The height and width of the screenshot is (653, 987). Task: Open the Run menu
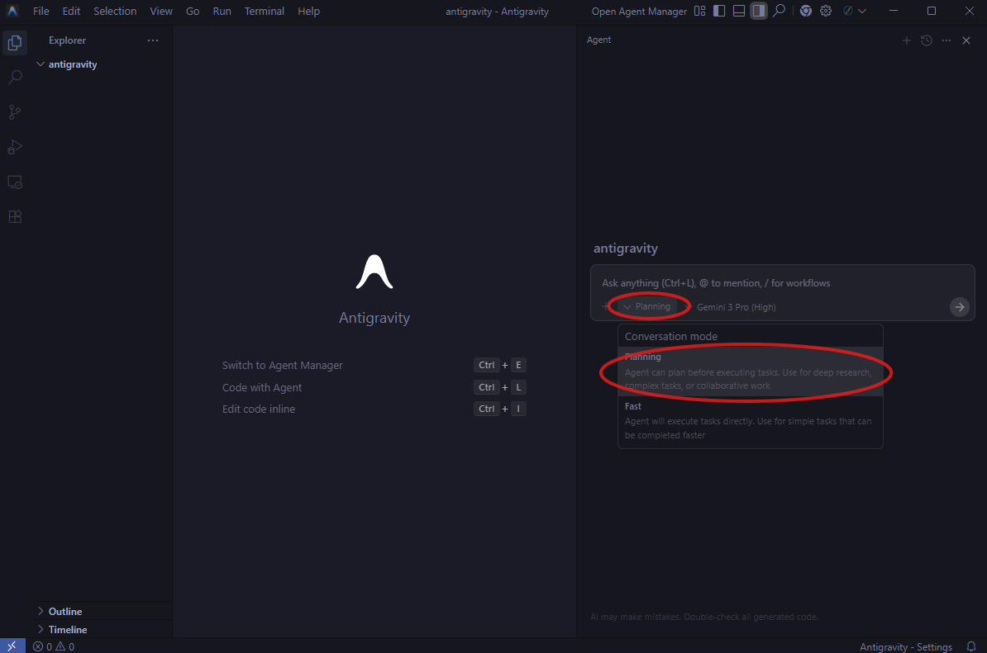coord(222,11)
